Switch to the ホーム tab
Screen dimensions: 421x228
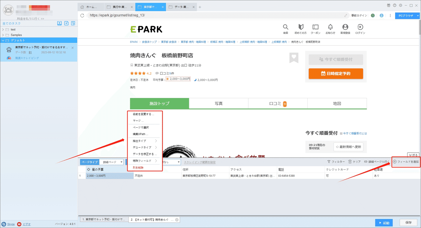click(91, 7)
